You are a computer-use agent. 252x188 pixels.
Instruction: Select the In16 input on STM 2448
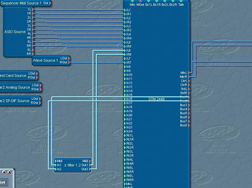pyautogui.click(x=125, y=99)
